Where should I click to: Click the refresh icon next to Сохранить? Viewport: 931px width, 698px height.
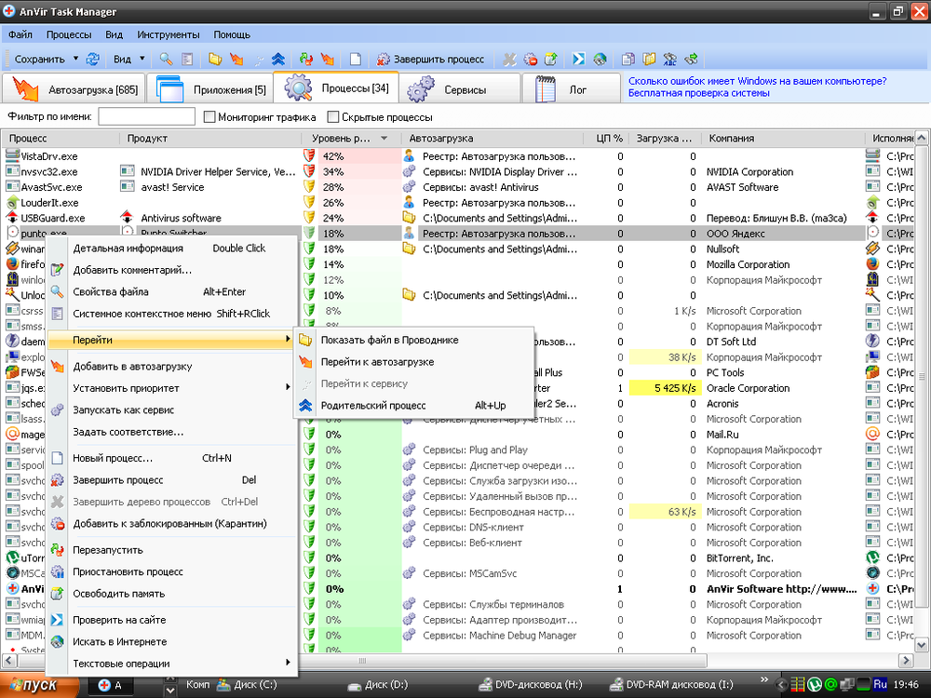pyautogui.click(x=92, y=59)
